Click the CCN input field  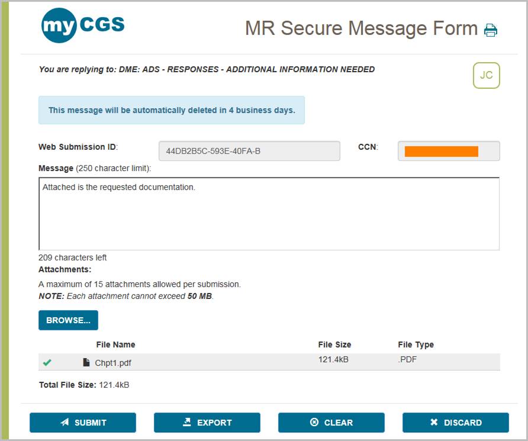(449, 151)
